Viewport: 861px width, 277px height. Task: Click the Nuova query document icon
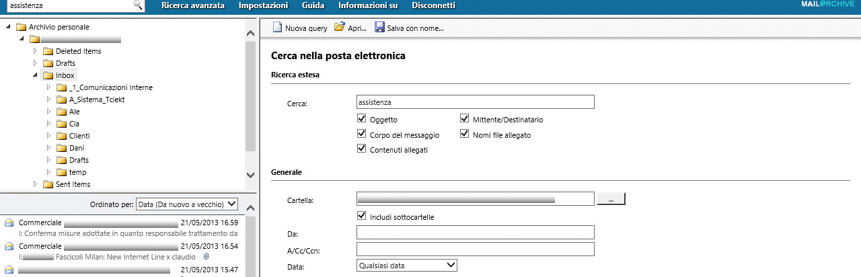coord(278,28)
